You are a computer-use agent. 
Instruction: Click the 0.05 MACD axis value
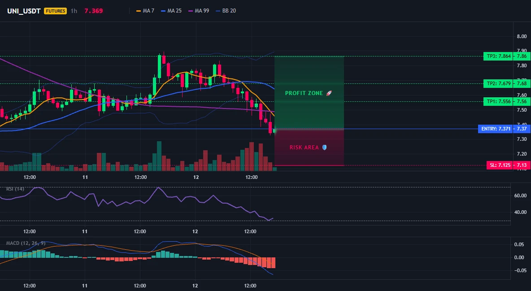pos(519,244)
